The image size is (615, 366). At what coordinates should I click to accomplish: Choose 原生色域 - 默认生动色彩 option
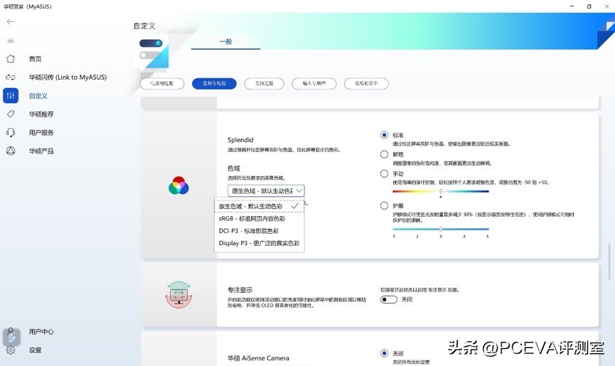260,206
